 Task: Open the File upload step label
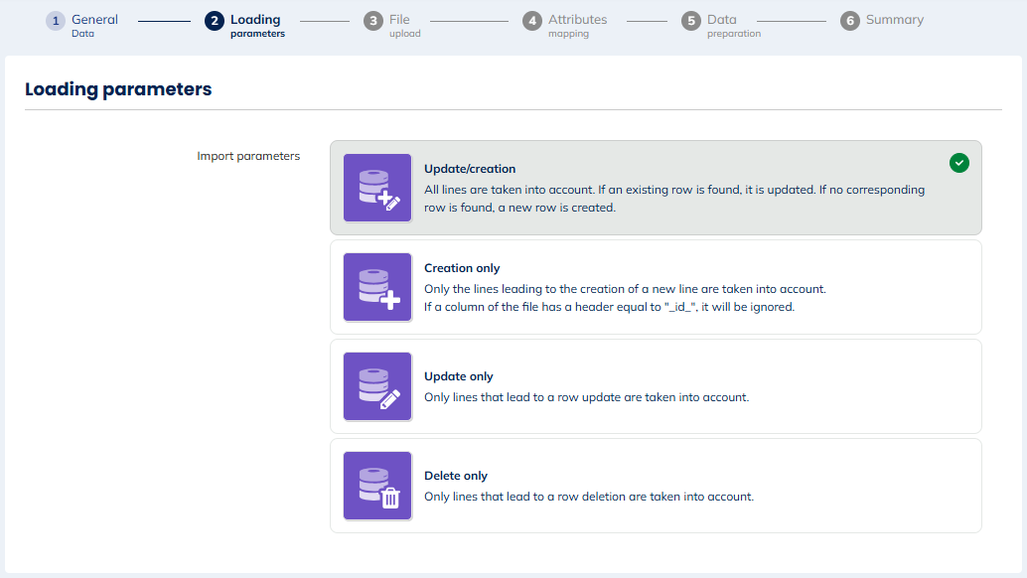(x=404, y=25)
